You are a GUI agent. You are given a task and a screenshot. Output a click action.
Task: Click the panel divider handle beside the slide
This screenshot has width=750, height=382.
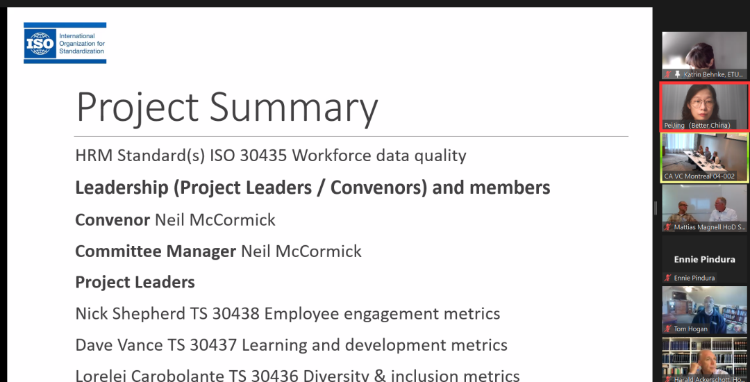click(656, 208)
